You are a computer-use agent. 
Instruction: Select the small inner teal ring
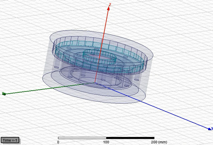100,57
